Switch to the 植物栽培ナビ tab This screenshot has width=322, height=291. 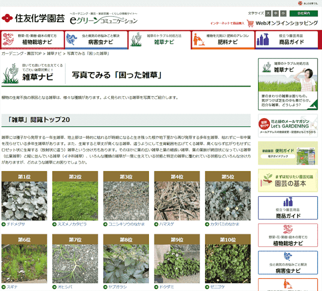[x=33, y=40]
